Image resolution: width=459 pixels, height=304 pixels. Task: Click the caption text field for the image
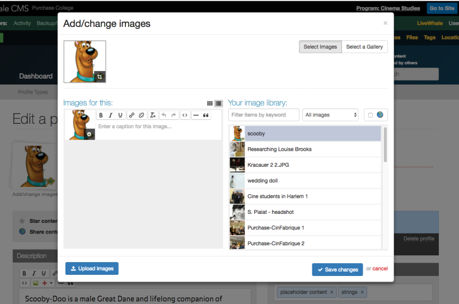point(158,127)
